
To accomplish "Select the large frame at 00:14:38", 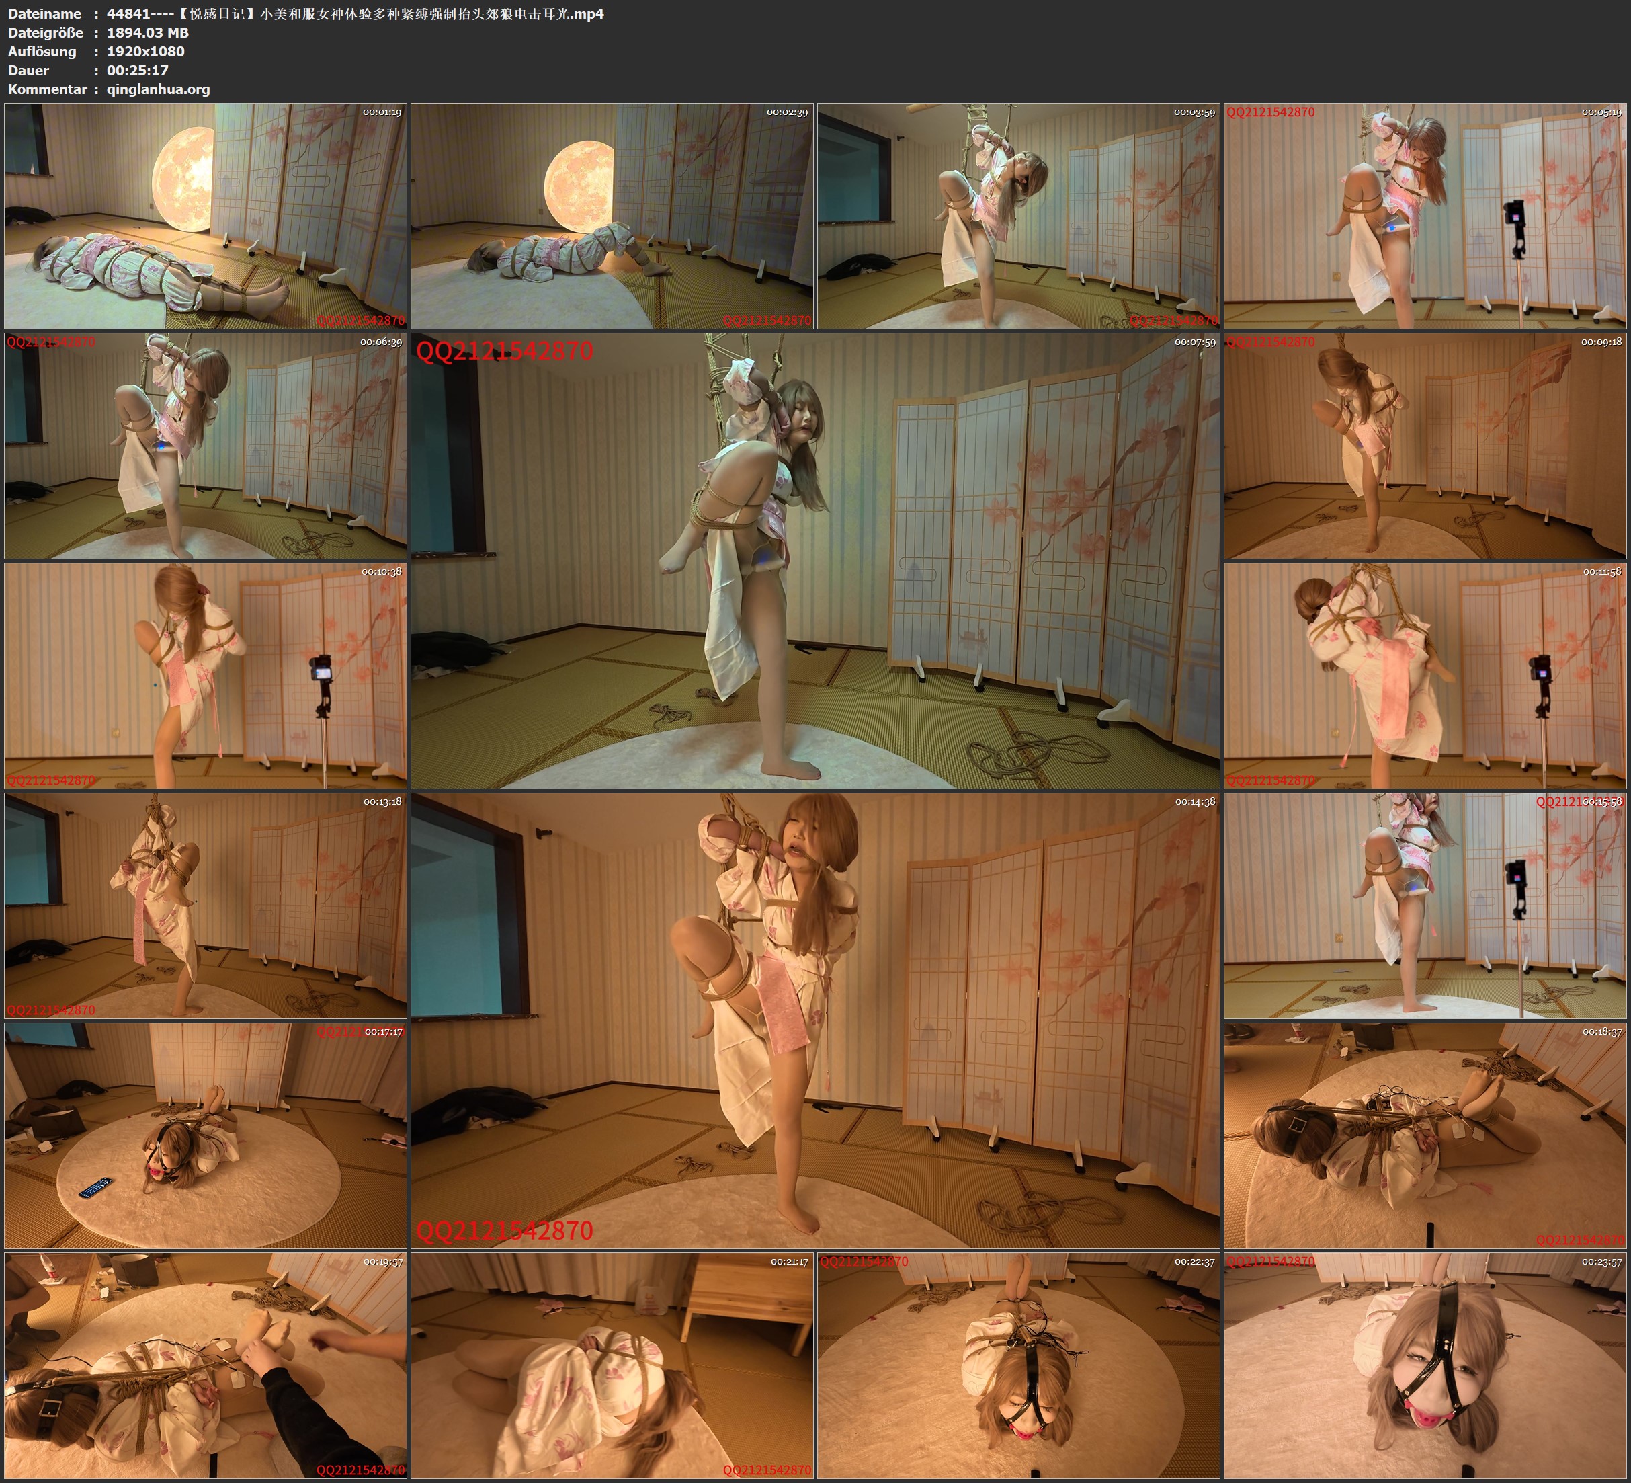I will click(x=816, y=1020).
